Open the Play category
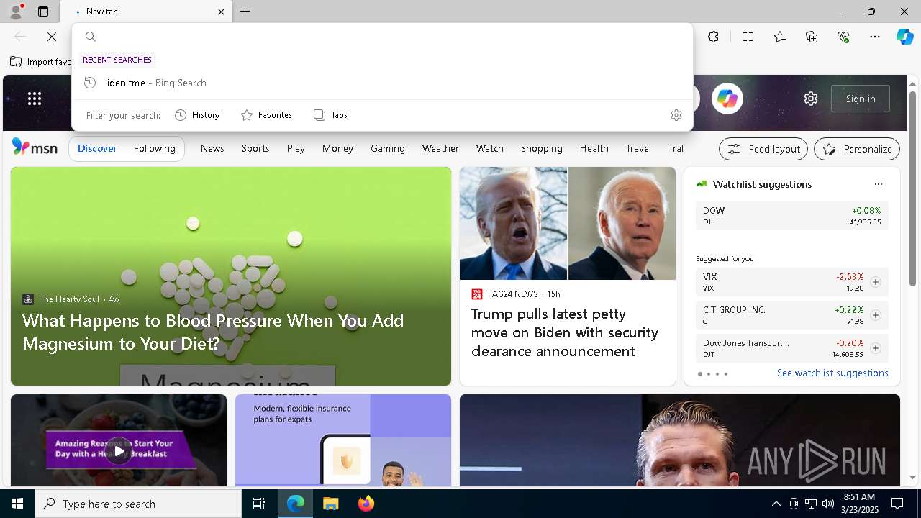The height and width of the screenshot is (518, 921). [x=296, y=148]
